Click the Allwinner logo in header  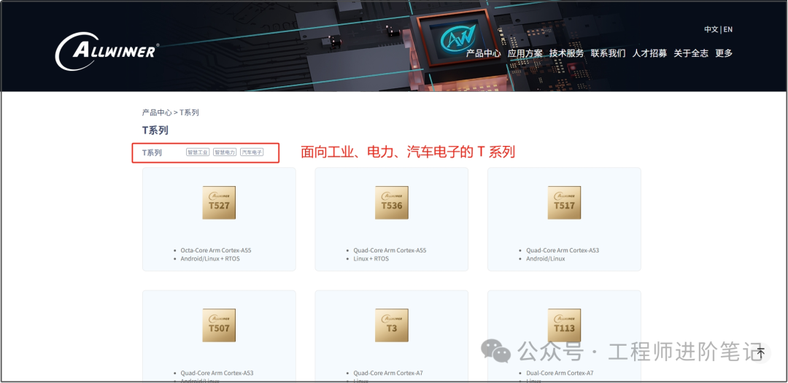point(106,51)
